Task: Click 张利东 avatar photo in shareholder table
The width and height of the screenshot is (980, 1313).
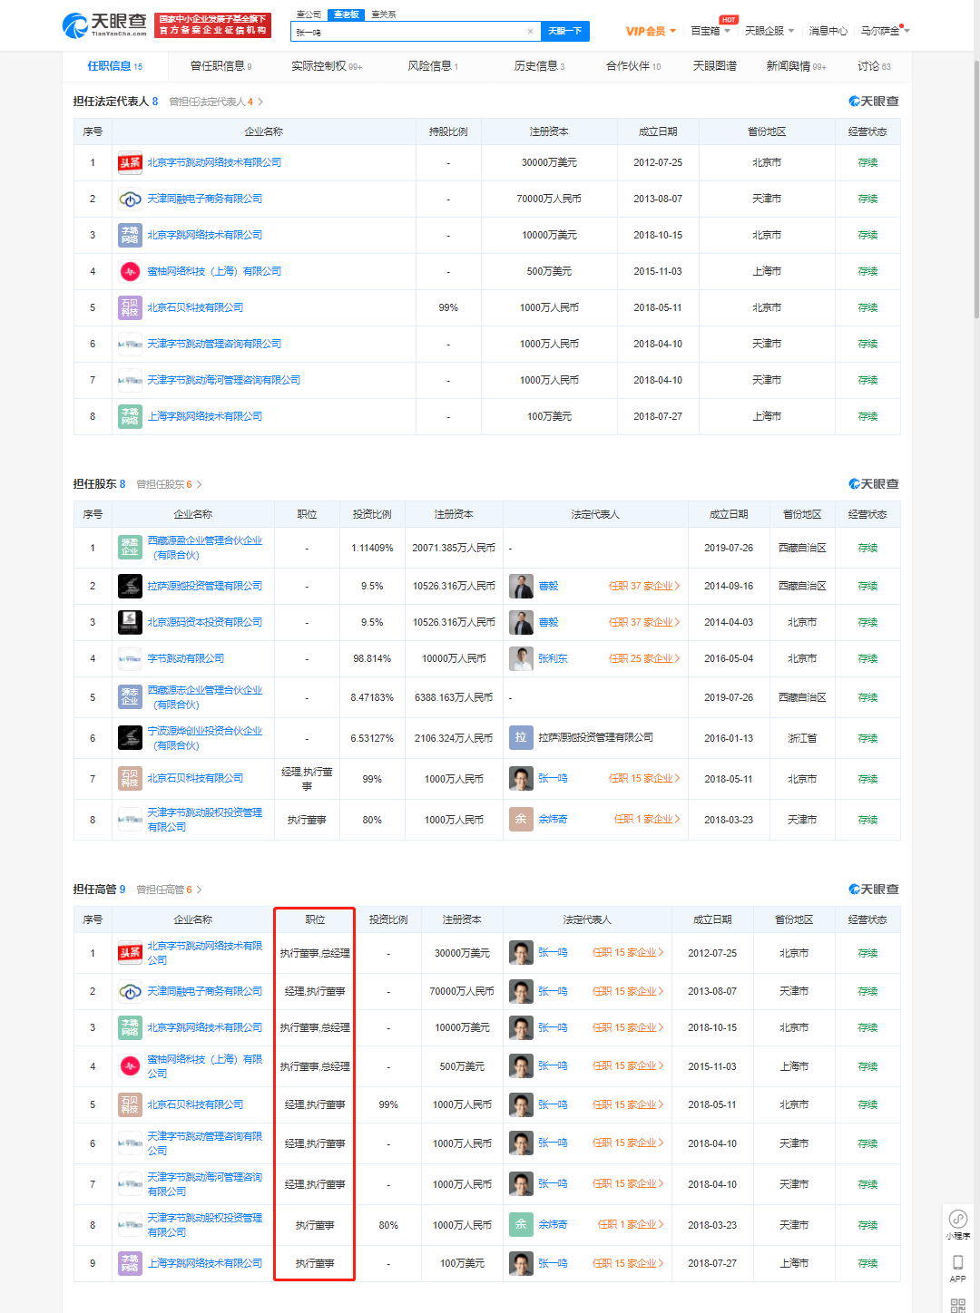Action: click(x=521, y=658)
